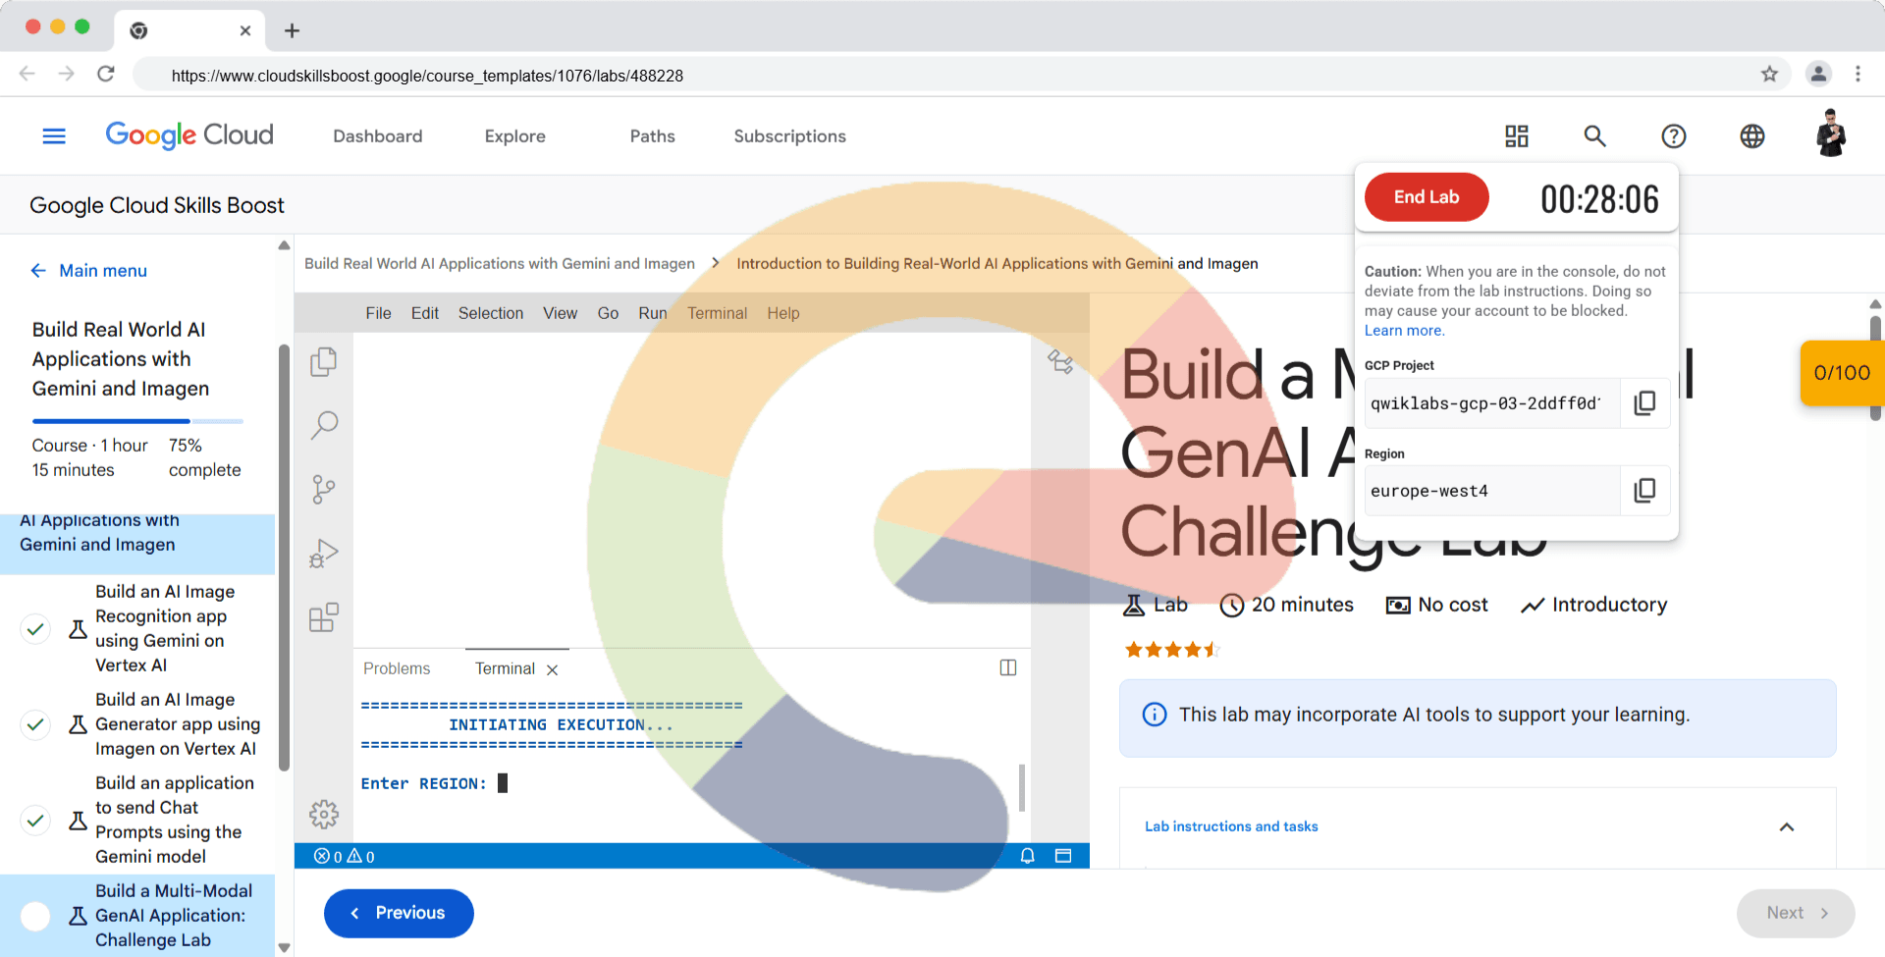This screenshot has height=957, width=1885.
Task: Open the language globe selector
Action: (x=1751, y=136)
